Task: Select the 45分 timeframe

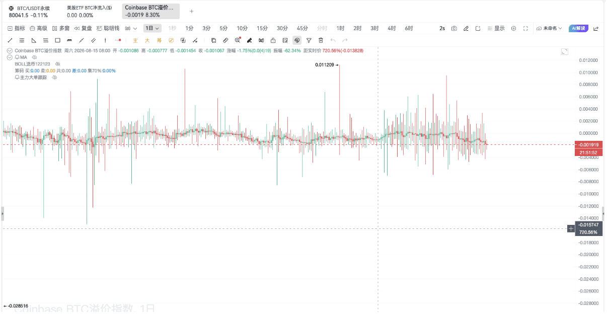Action: click(302, 29)
